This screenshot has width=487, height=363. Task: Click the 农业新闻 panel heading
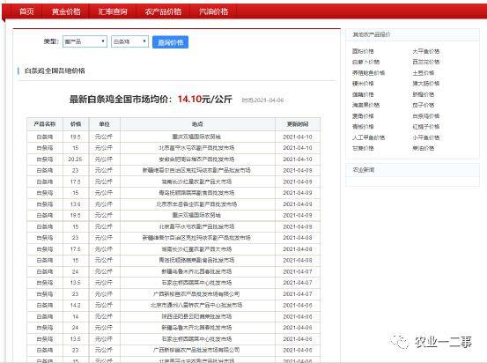[363, 170]
